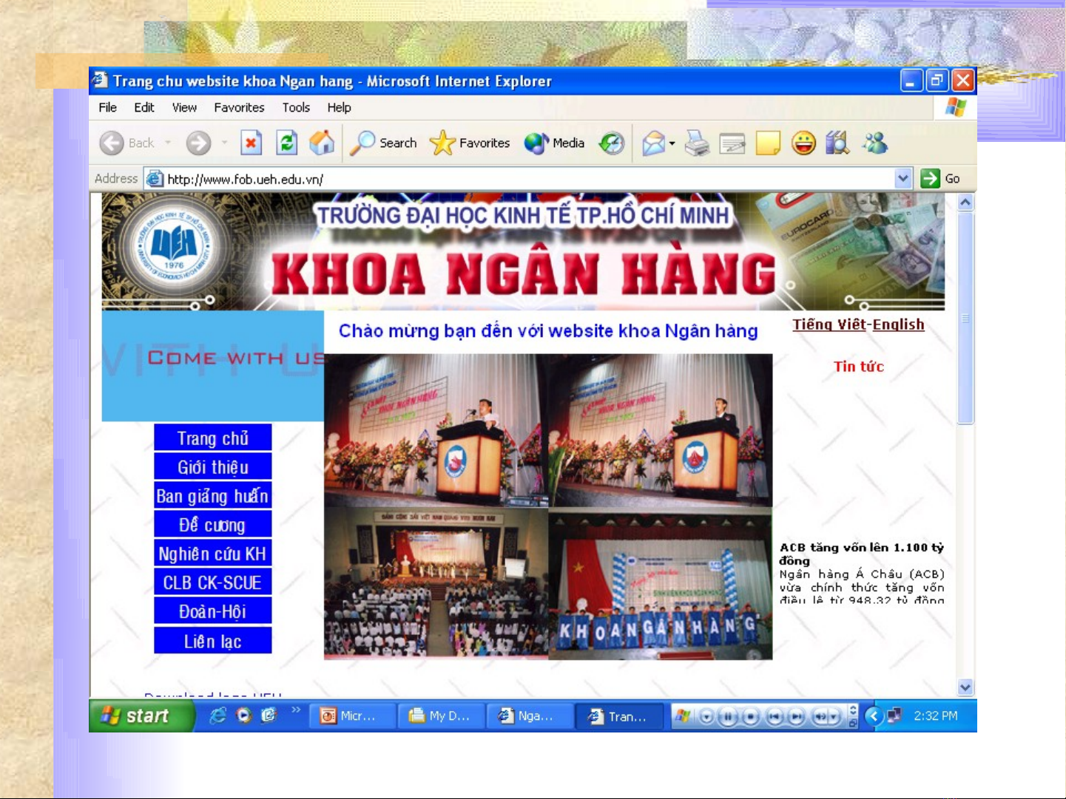This screenshot has width=1066, height=799.
Task: Click the smiley face Messenger icon
Action: pos(803,143)
